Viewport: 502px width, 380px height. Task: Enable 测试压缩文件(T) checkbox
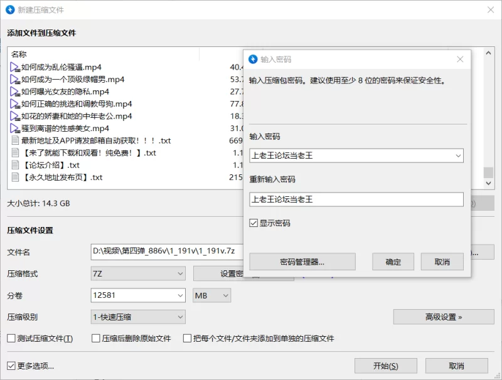coord(11,338)
